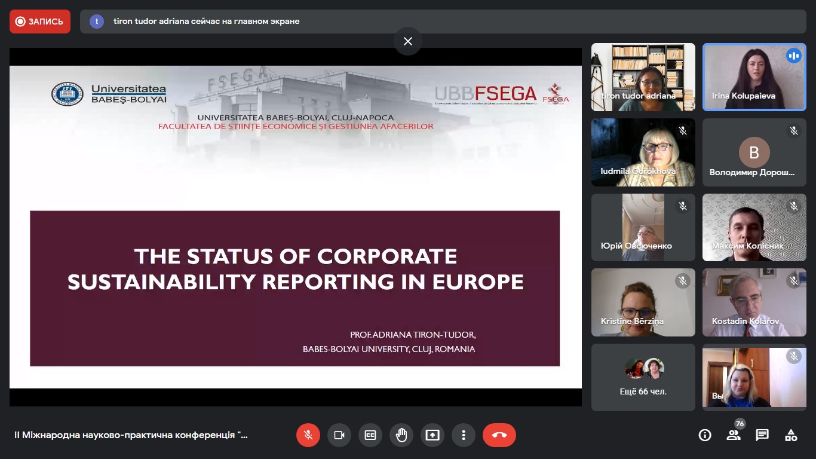Open Володимир Дорош avatar tile
This screenshot has height=459, width=816.
(x=754, y=152)
